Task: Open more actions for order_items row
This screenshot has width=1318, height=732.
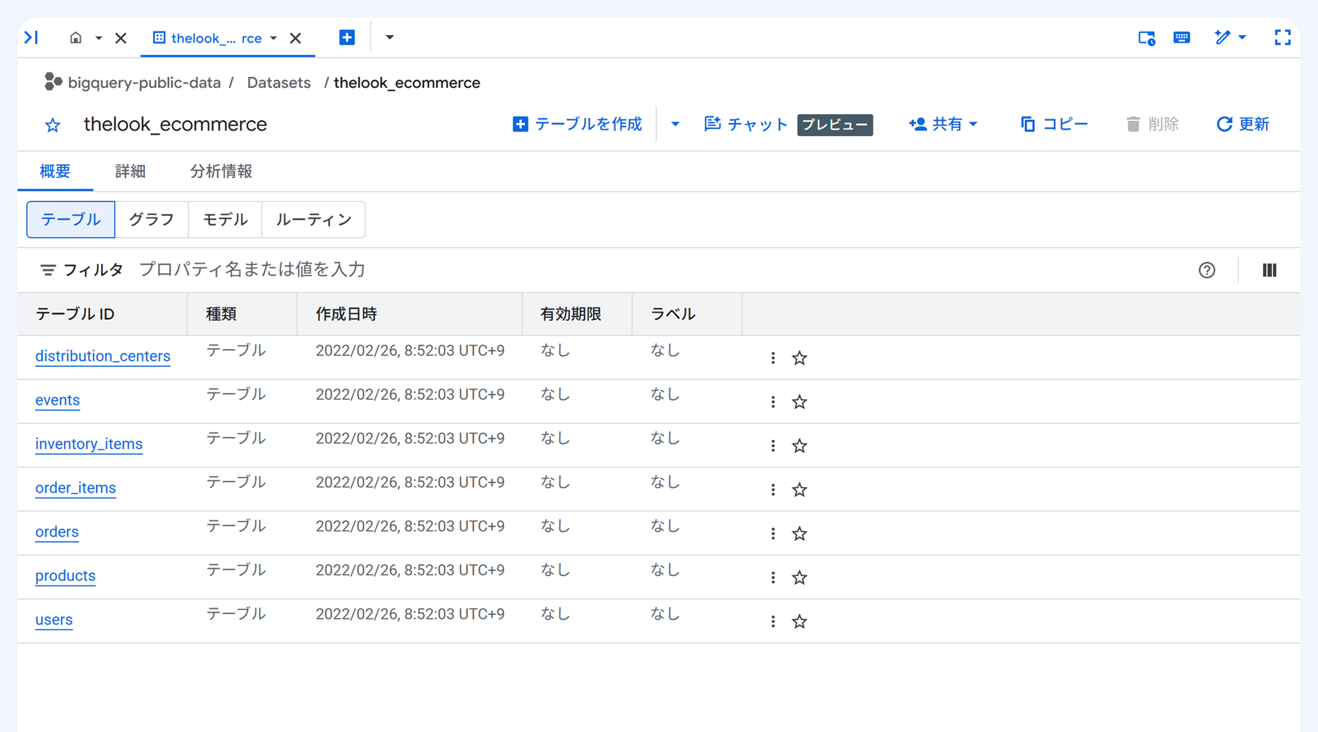Action: click(772, 490)
